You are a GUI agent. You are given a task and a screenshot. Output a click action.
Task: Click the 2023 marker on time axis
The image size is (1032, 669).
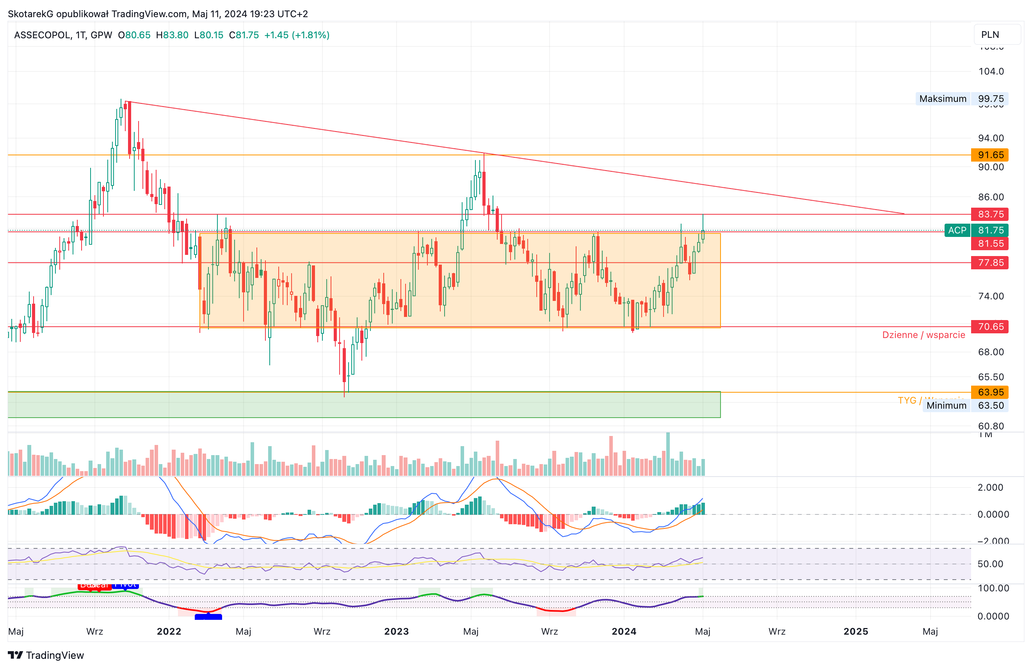[x=396, y=631]
